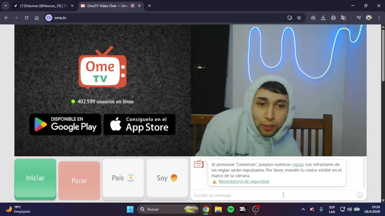Viewport: 385px width, 216px height.
Task: Click the Buscar taskbar search box
Action: pos(168,209)
